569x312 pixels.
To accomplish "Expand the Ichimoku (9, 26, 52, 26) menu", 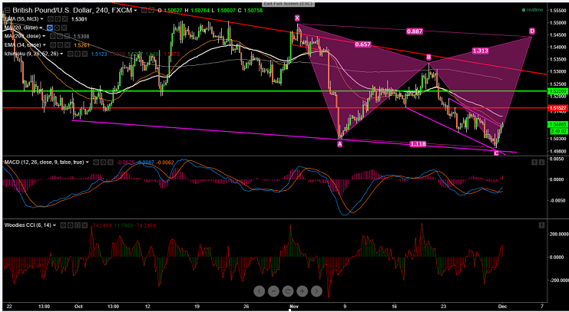I will coord(61,54).
